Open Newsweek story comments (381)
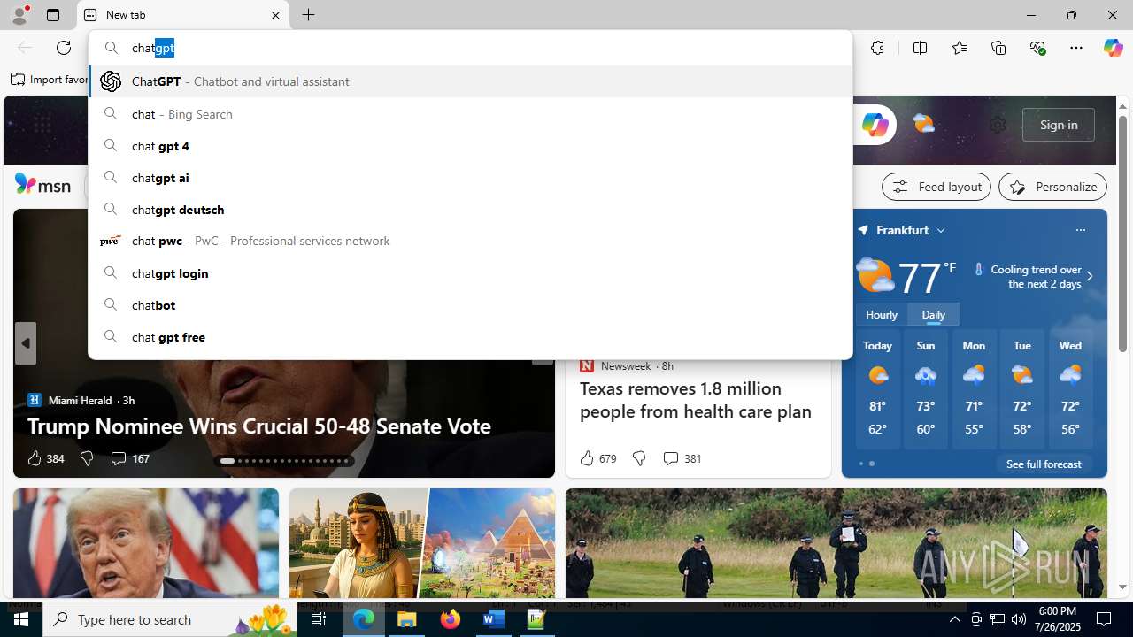The image size is (1133, 637). pyautogui.click(x=682, y=458)
